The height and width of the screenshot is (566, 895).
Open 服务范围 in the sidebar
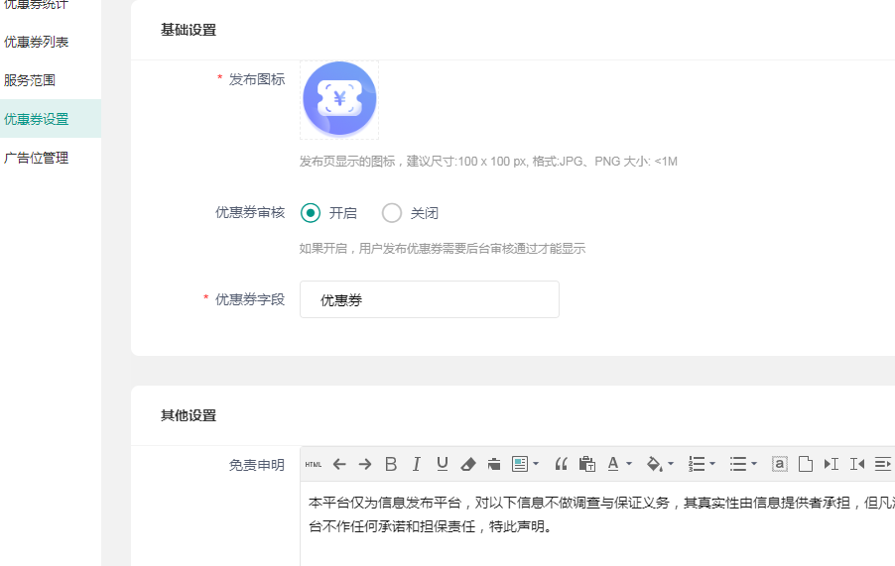click(x=30, y=80)
